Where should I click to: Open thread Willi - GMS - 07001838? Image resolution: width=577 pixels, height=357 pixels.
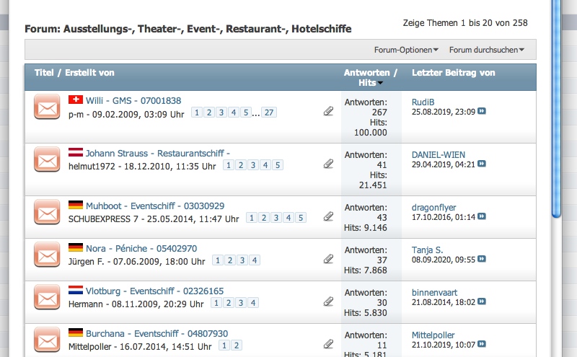click(133, 100)
